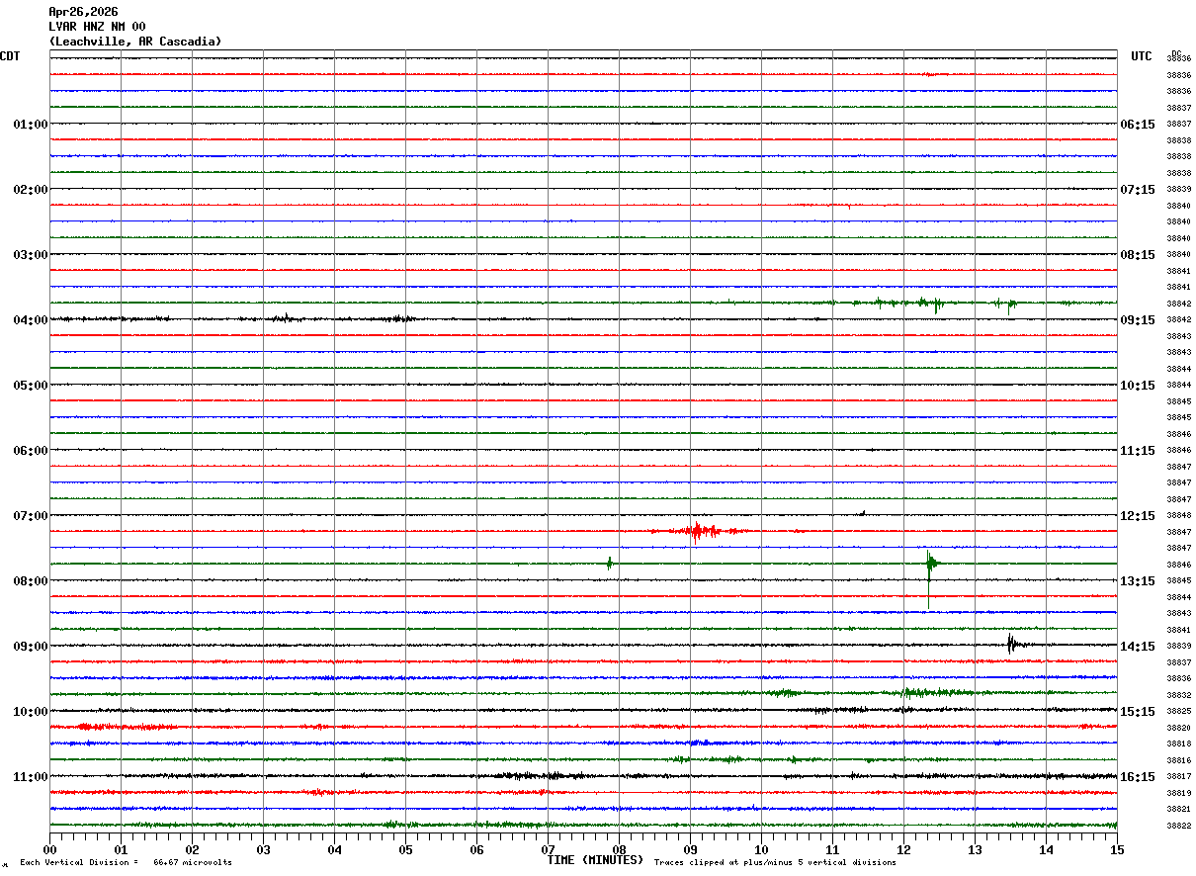The width and height of the screenshot is (1196, 876).
Task: Select the 11:00 CDT time label
Action: 31,777
